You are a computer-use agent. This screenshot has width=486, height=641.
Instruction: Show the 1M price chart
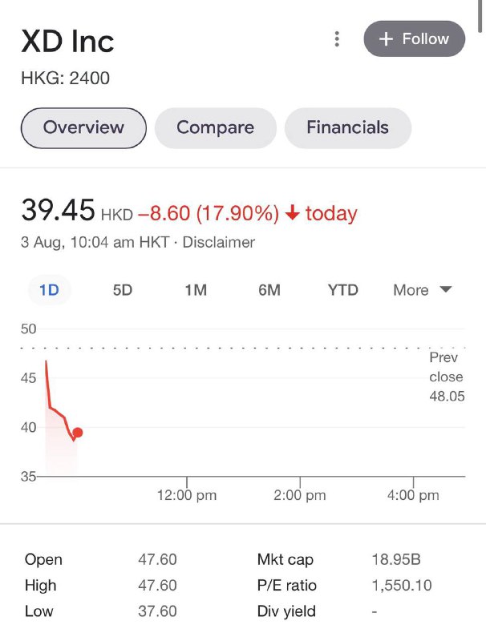click(195, 290)
